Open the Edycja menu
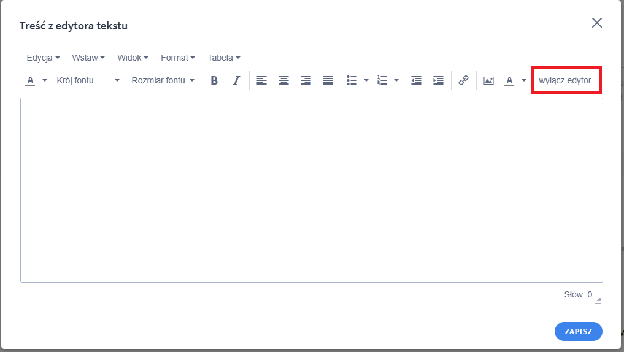624x352 pixels. (x=43, y=58)
